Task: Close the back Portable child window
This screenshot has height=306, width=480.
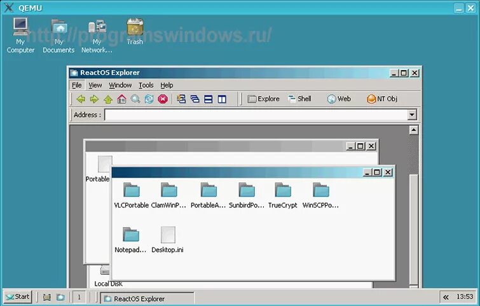Action: tap(371, 146)
